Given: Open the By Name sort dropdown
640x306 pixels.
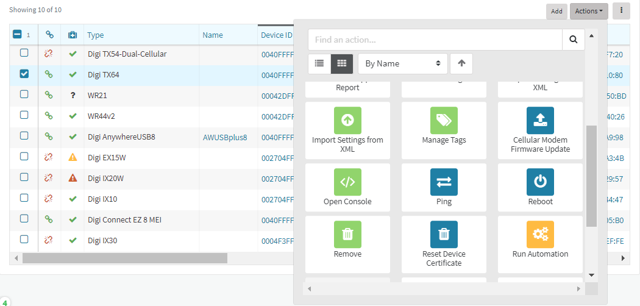Looking at the screenshot, I should pos(403,63).
